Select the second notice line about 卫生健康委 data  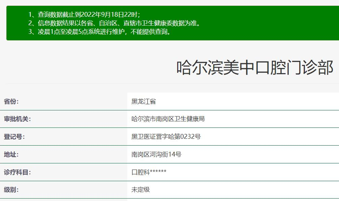click(x=114, y=23)
